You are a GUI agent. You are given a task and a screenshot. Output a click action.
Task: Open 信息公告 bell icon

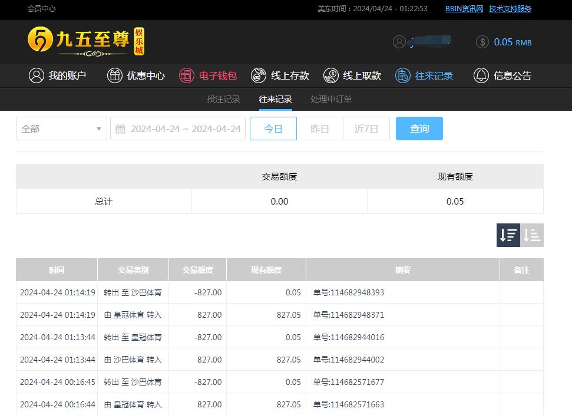(481, 75)
